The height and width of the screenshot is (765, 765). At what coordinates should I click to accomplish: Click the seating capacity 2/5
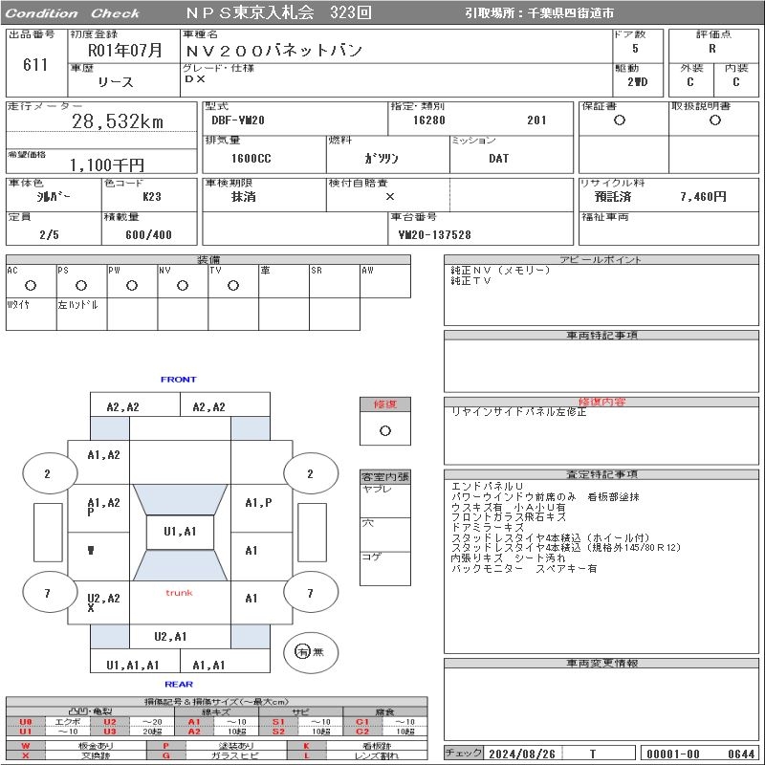(50, 234)
